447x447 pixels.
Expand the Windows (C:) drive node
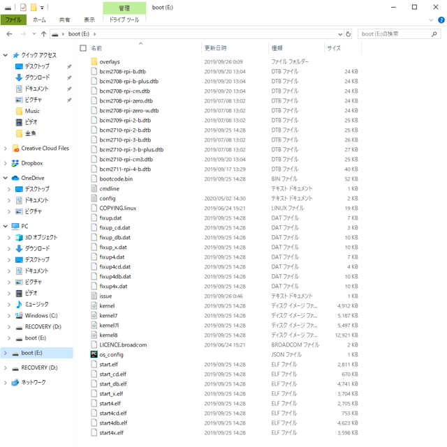click(9, 316)
